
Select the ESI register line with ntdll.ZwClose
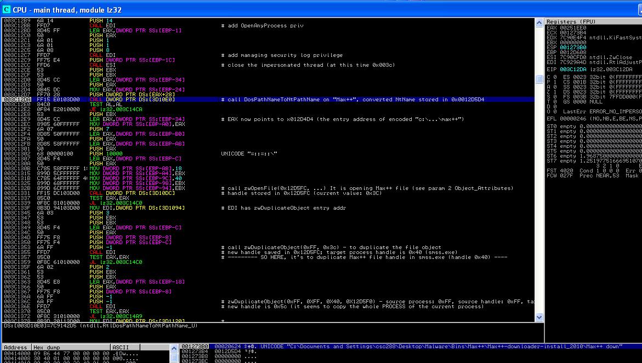tap(589, 57)
